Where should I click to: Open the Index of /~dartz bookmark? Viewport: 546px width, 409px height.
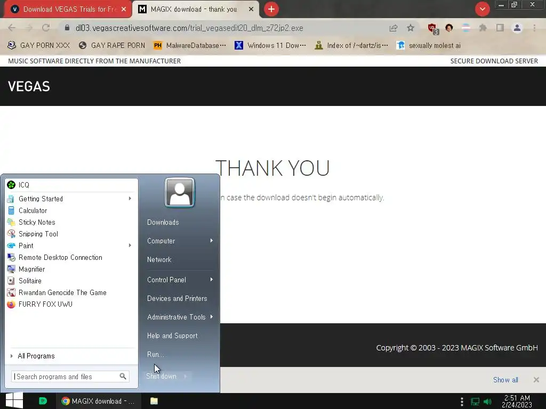point(351,46)
